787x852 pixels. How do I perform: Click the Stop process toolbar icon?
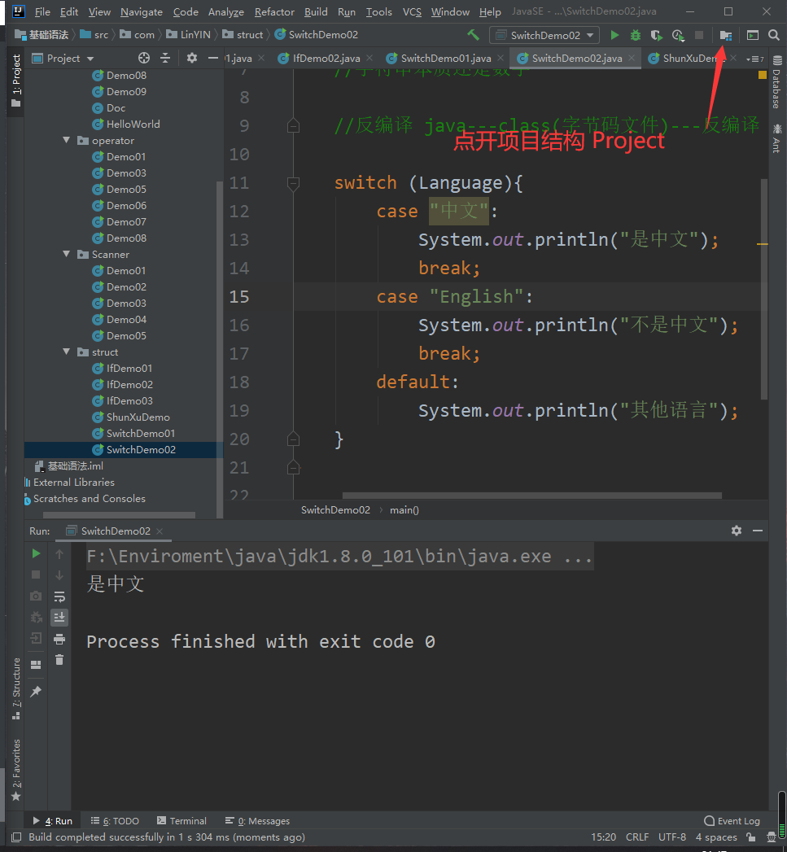point(699,35)
